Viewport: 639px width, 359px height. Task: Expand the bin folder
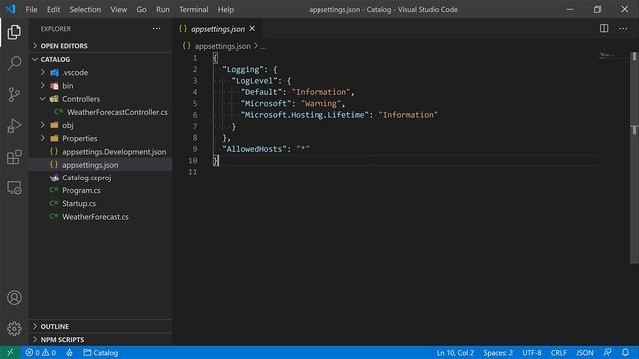pyautogui.click(x=100, y=86)
